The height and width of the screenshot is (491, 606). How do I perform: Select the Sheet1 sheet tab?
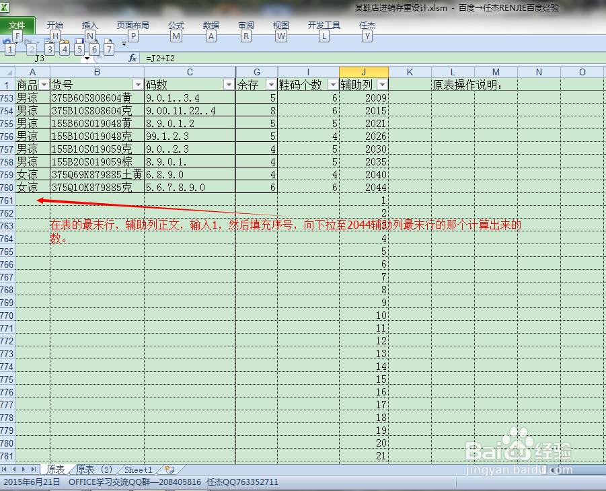click(x=139, y=469)
